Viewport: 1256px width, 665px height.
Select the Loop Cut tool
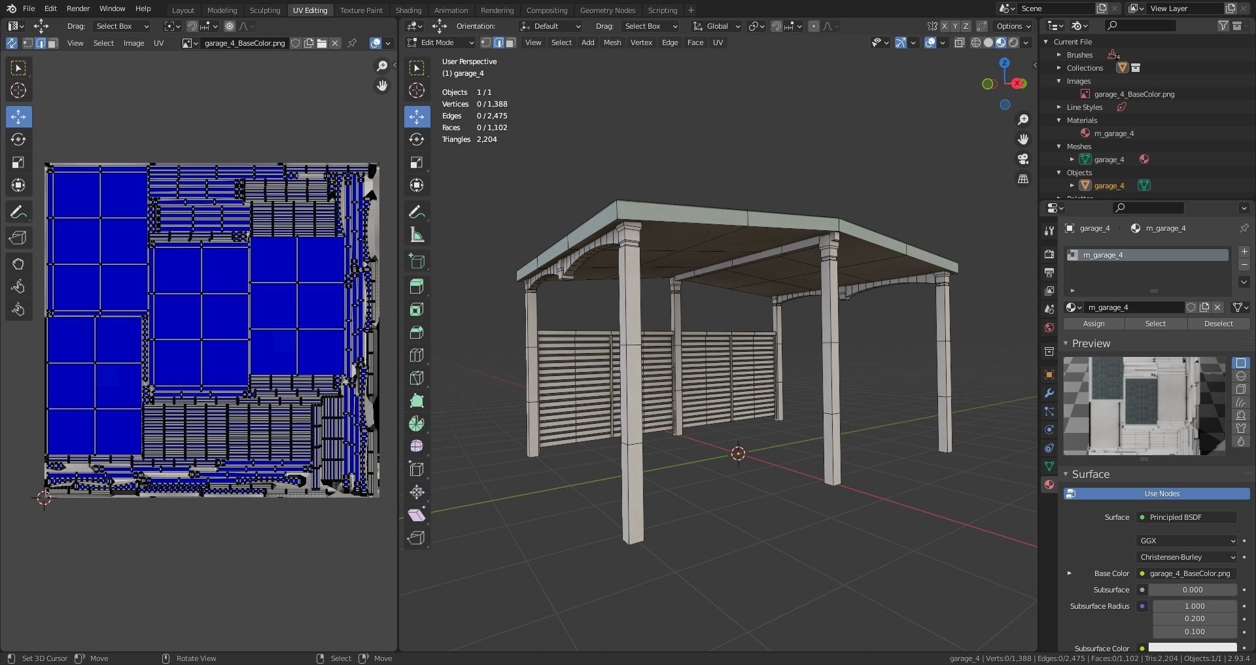pos(417,355)
